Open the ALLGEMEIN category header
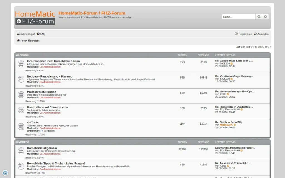Image resolution: width=285 pixels, height=178 pixels. (22, 55)
